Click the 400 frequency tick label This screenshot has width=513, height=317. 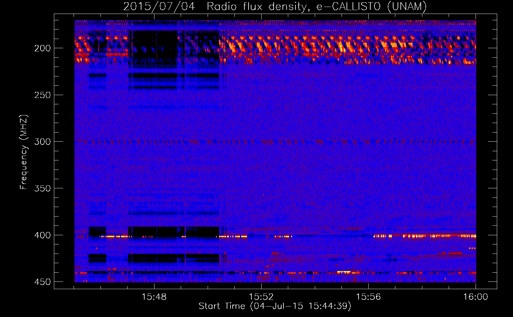pyautogui.click(x=42, y=235)
